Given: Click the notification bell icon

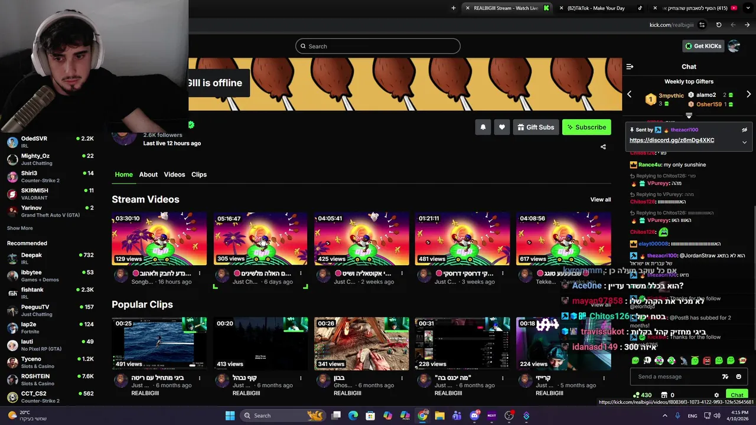Looking at the screenshot, I should (483, 127).
